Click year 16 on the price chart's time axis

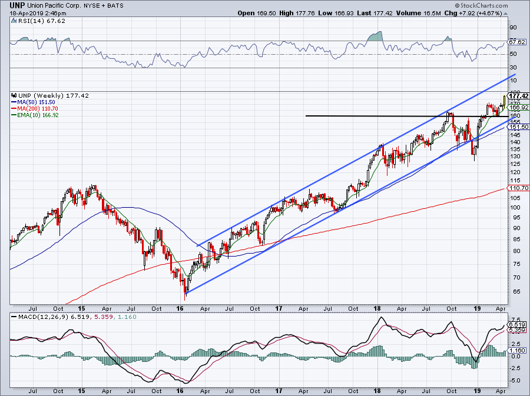click(x=180, y=308)
